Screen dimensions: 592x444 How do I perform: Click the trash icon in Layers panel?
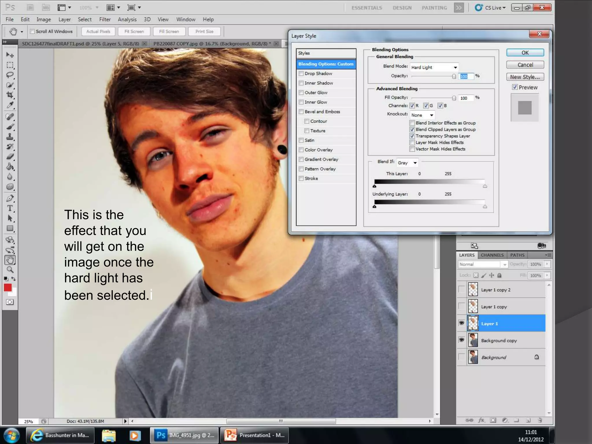[540, 420]
